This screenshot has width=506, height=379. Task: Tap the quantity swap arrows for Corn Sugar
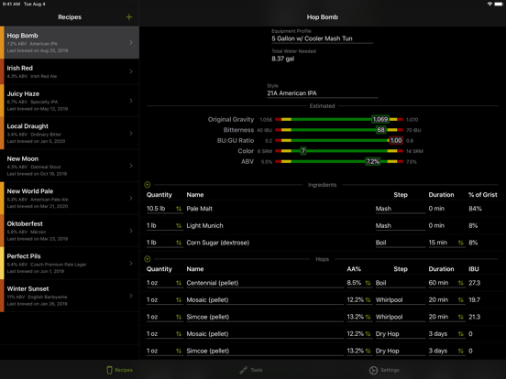[179, 243]
